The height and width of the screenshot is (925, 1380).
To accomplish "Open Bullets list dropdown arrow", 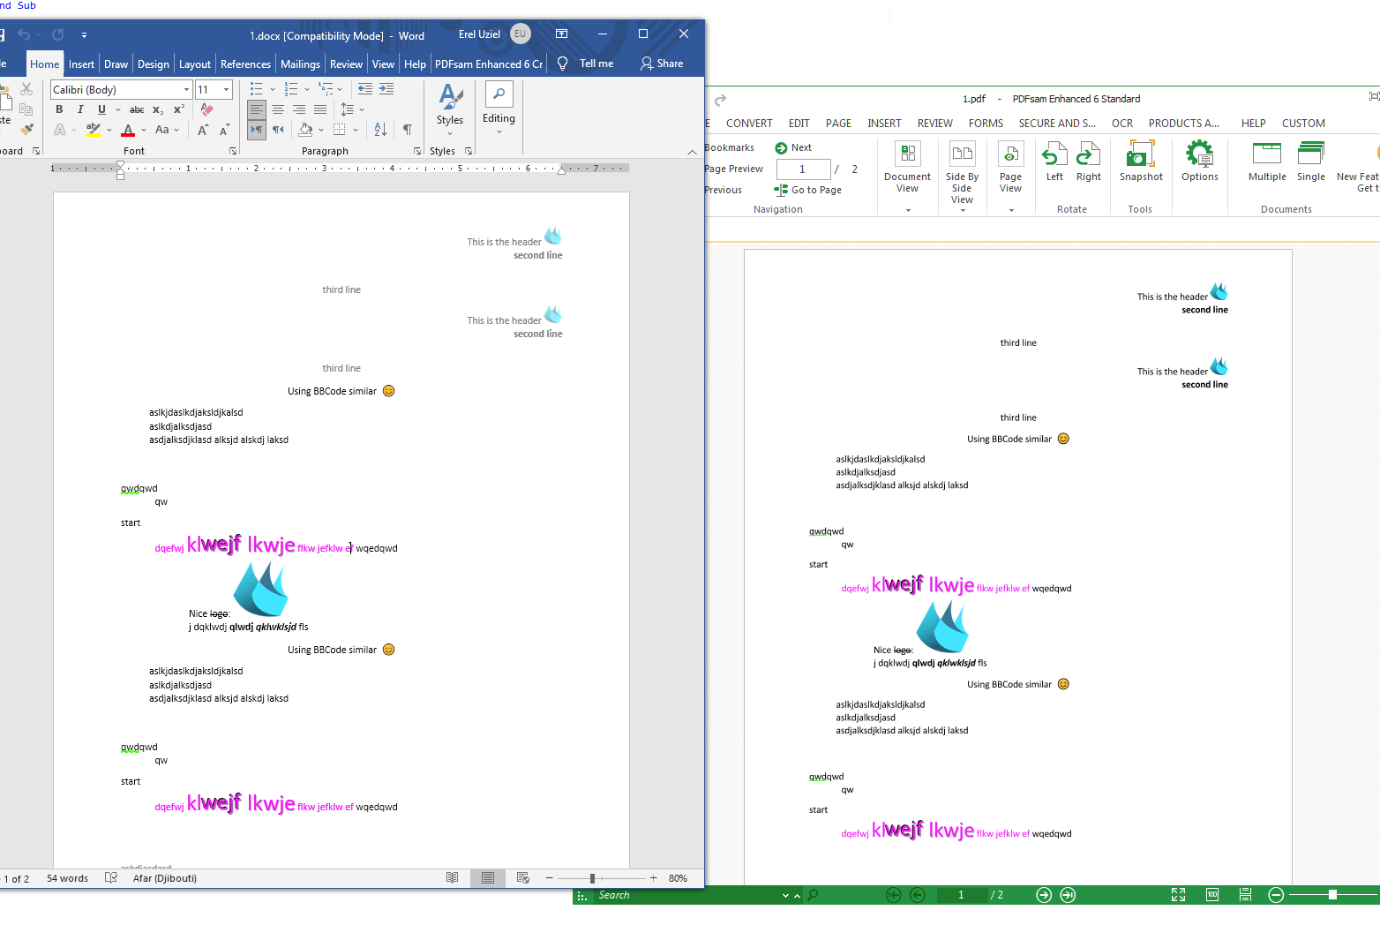I will (272, 89).
